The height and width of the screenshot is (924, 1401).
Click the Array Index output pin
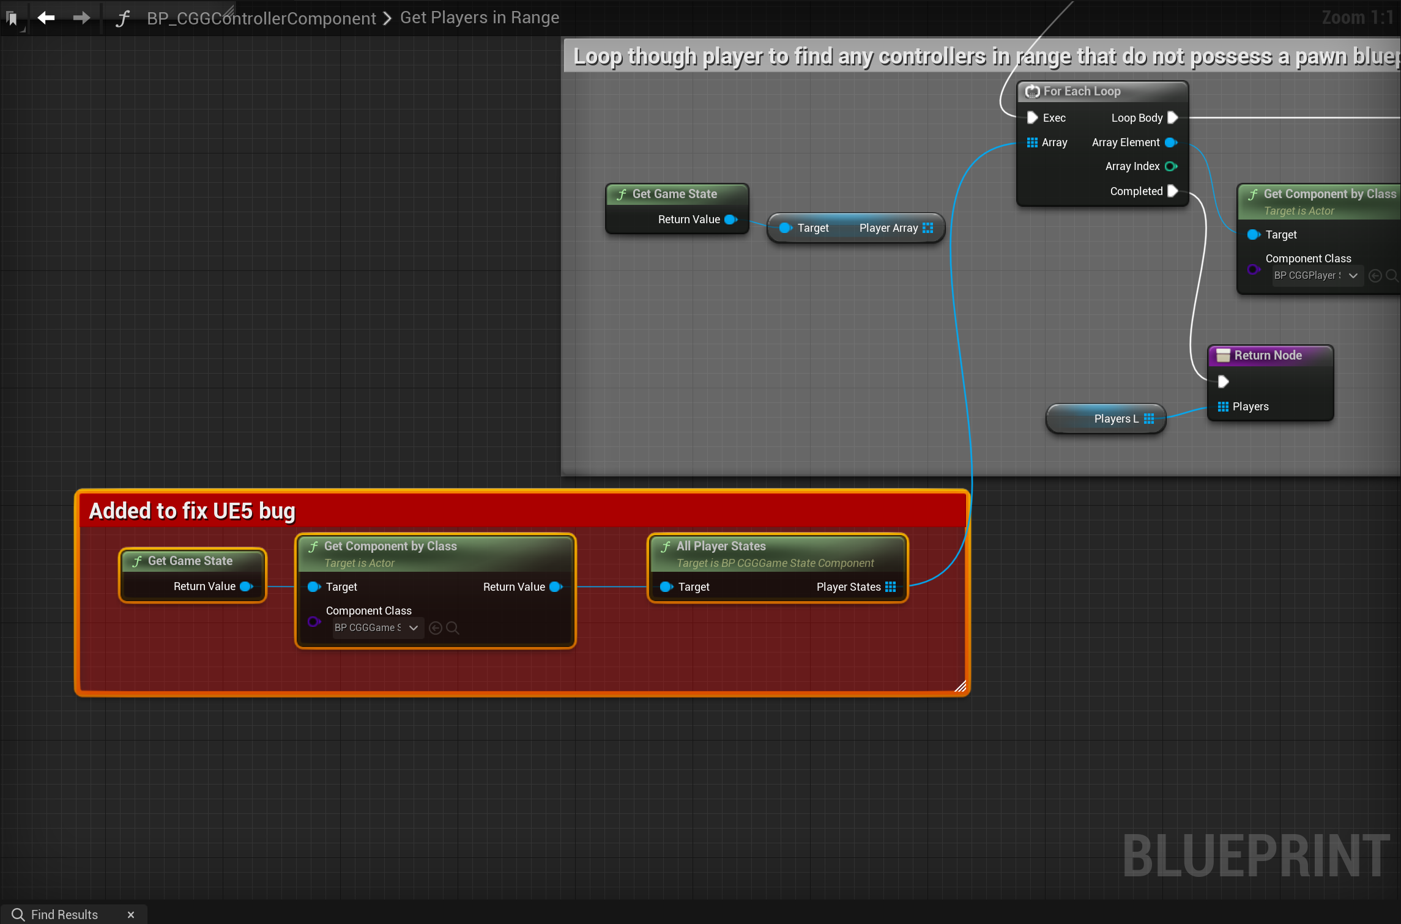[1171, 166]
